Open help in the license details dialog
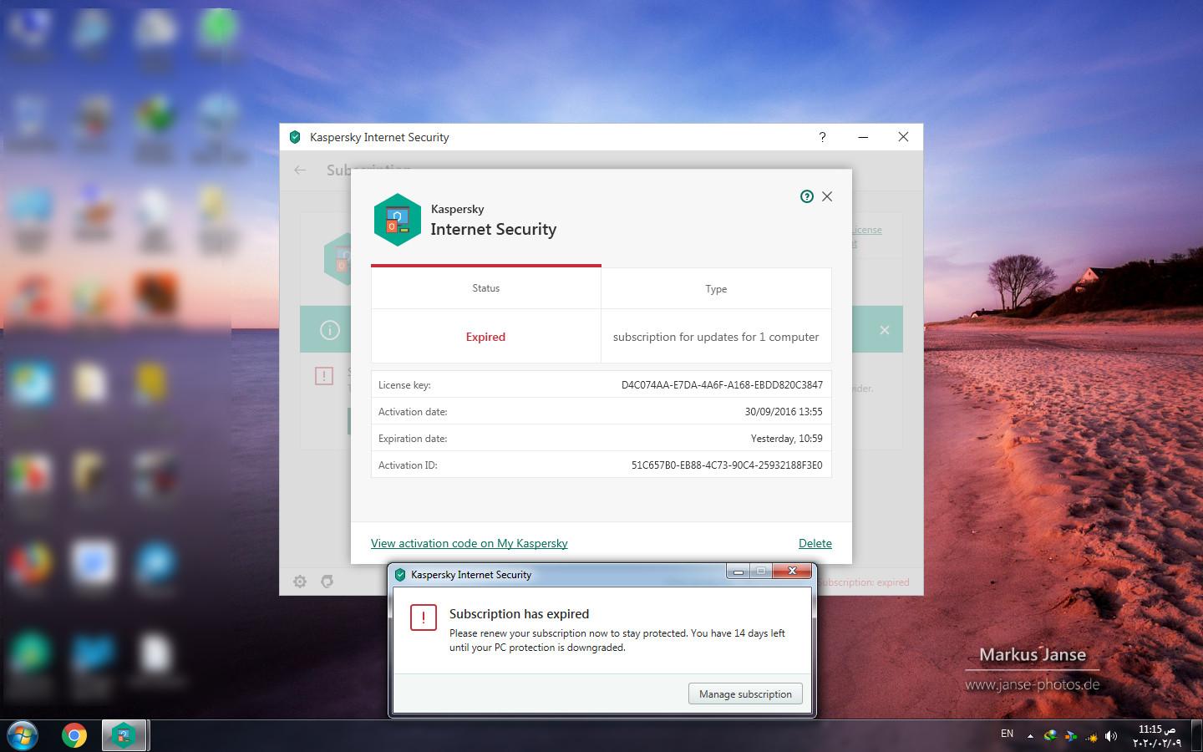 pyautogui.click(x=806, y=196)
